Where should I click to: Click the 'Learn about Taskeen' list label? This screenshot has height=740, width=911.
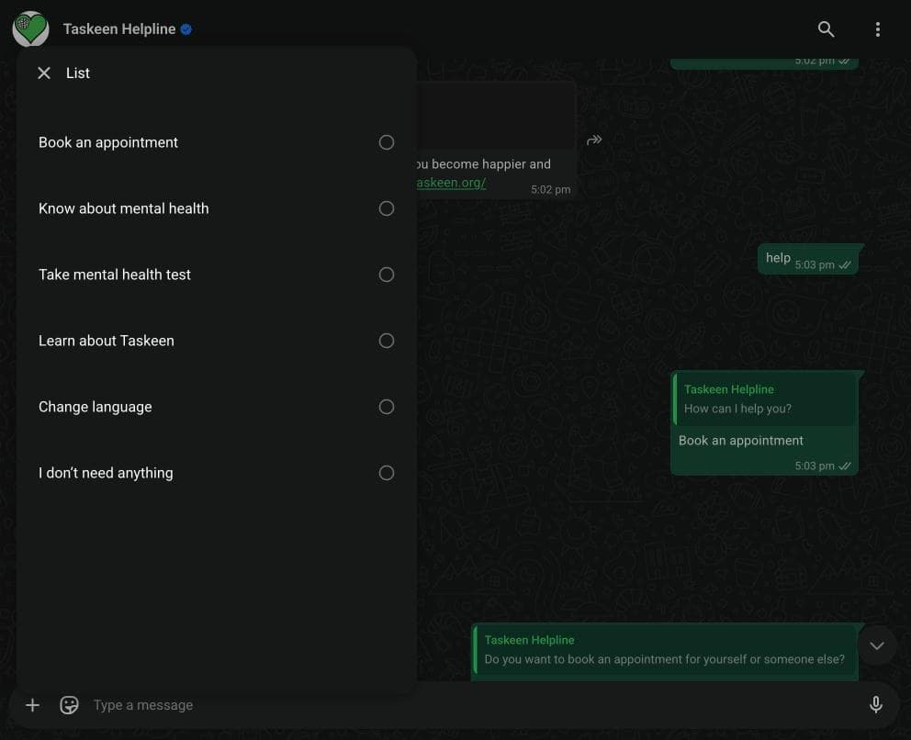[x=107, y=341]
